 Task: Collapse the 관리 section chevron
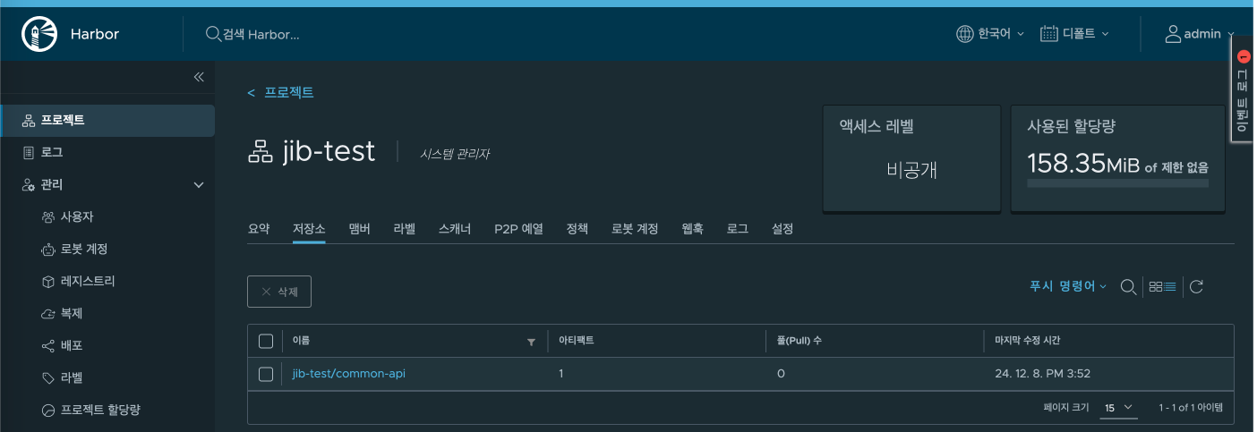pos(200,185)
